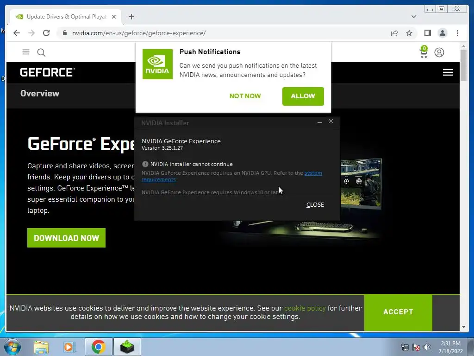Open the taskbar clock showing 2:31 PM
474x356 pixels.
[450, 347]
